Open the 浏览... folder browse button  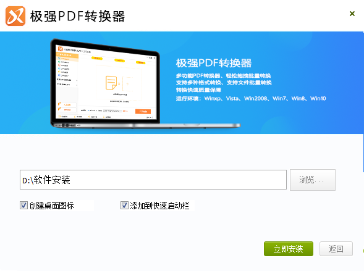tap(313, 180)
